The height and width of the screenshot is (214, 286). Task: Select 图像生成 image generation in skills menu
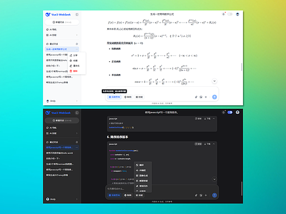click(x=143, y=176)
